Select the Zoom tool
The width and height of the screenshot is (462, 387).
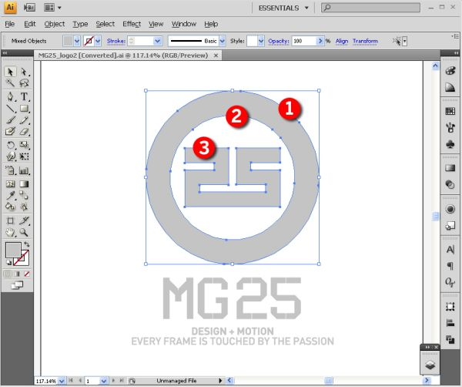(24, 233)
